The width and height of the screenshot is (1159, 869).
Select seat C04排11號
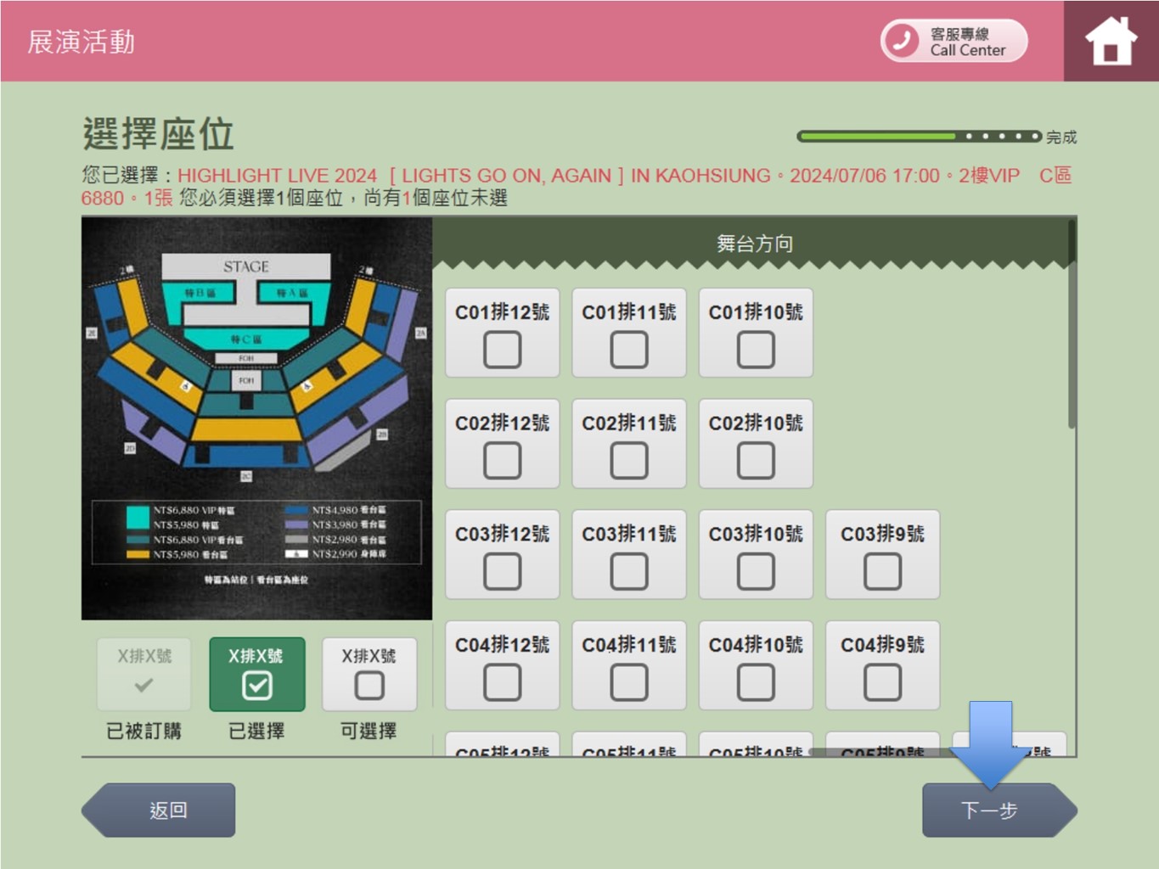[629, 665]
